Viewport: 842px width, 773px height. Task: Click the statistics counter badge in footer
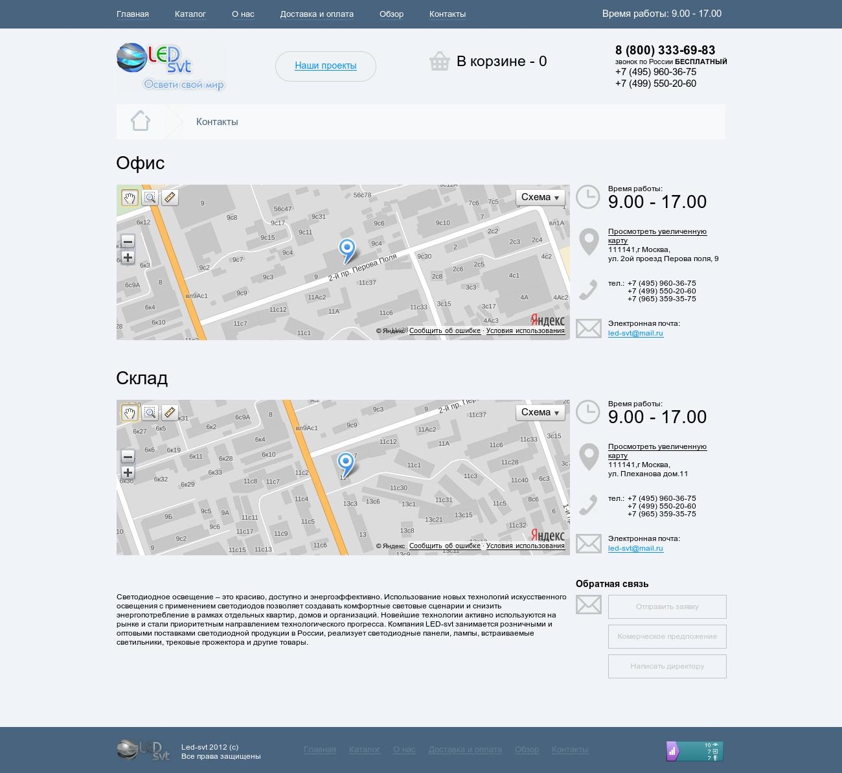694,752
